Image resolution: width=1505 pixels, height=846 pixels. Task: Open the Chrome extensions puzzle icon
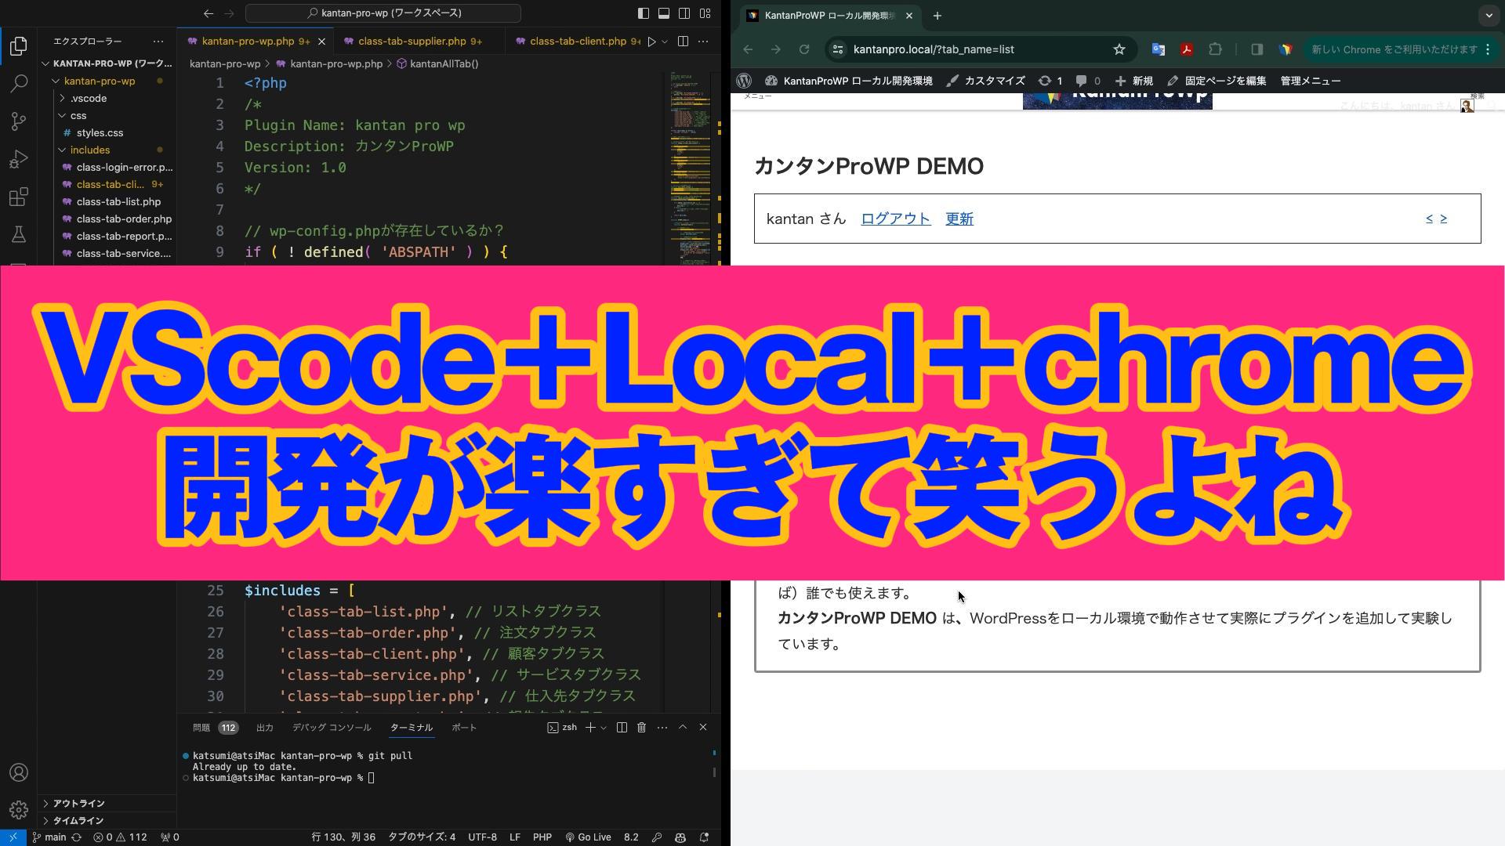tap(1215, 49)
